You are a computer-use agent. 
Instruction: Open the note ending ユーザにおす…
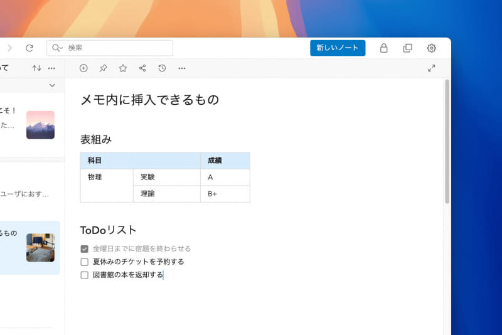tap(30, 191)
